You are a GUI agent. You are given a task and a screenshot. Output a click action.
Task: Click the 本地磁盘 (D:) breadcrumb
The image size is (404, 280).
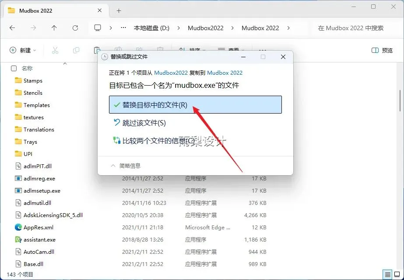[151, 28]
